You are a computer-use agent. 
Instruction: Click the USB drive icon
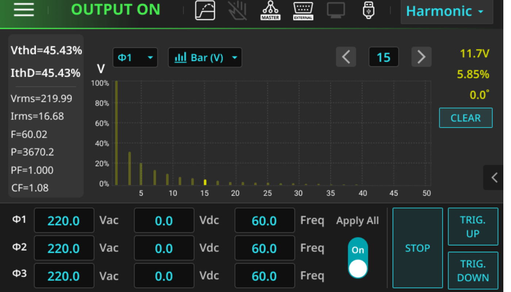coord(369,10)
